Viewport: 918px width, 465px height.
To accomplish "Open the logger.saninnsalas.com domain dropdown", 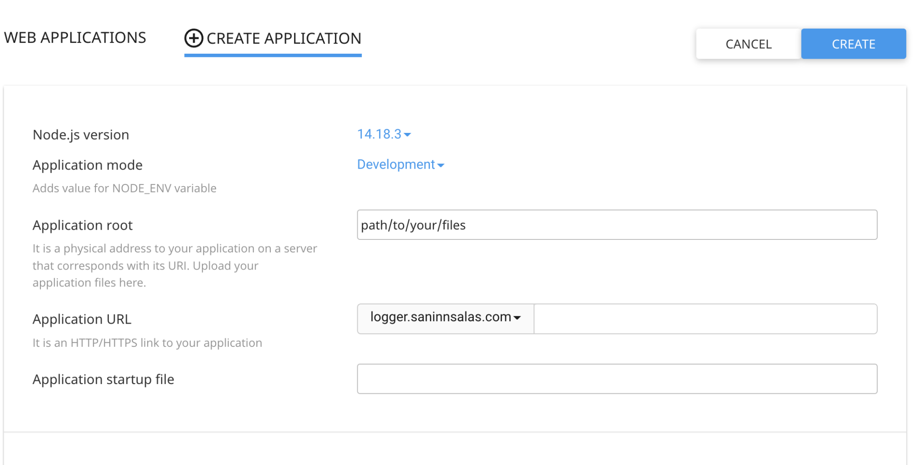I will click(x=445, y=318).
